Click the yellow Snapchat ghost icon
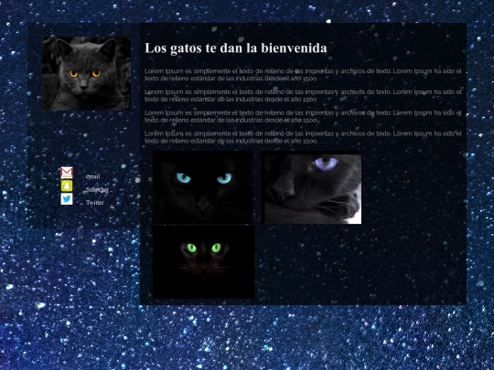494x370 pixels. (67, 186)
